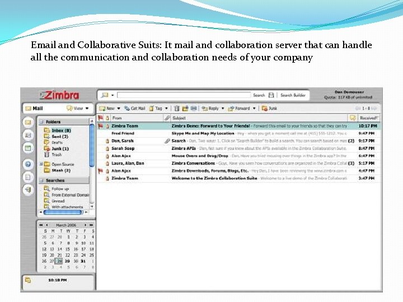403x302 pixels.
Task: Click the Save search disk icon
Action: click(271, 95)
